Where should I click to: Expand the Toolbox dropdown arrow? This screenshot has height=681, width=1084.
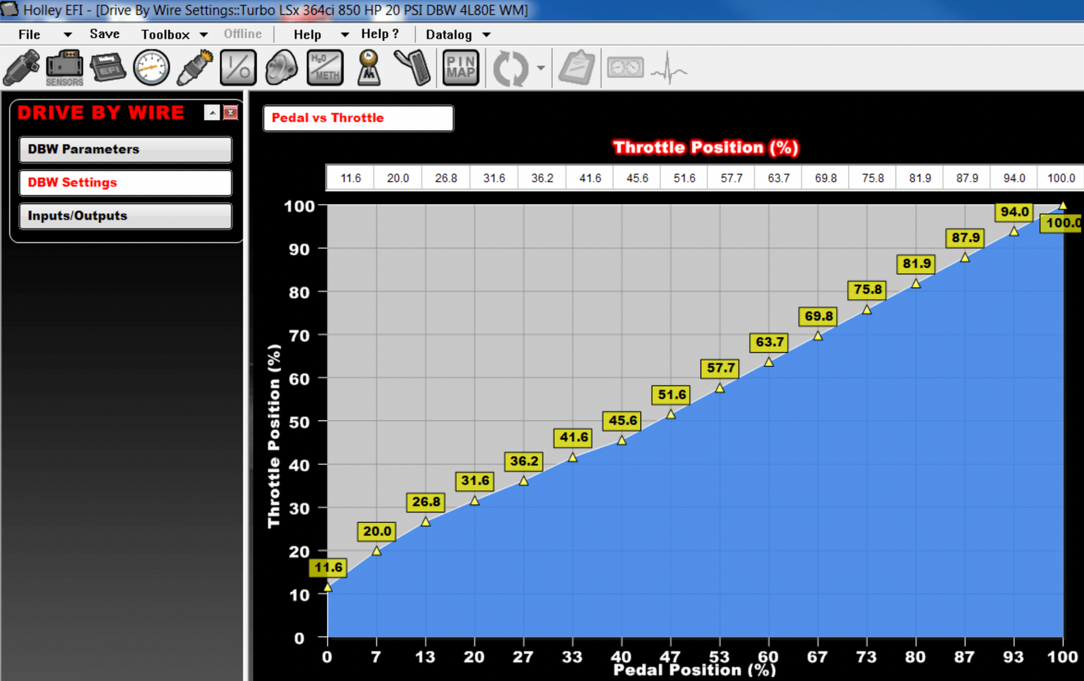(x=204, y=35)
